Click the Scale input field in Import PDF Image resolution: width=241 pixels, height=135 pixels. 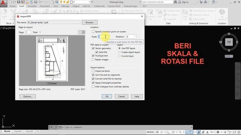103,37
